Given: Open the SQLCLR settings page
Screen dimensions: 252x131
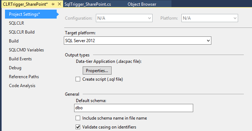Looking at the screenshot, I should [16, 23].
